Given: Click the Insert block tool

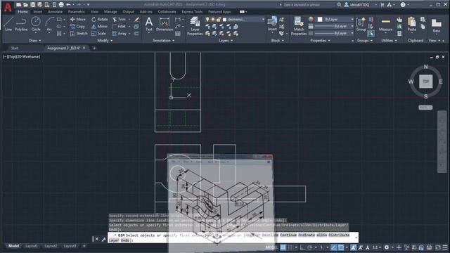Looking at the screenshot, I should point(272,24).
